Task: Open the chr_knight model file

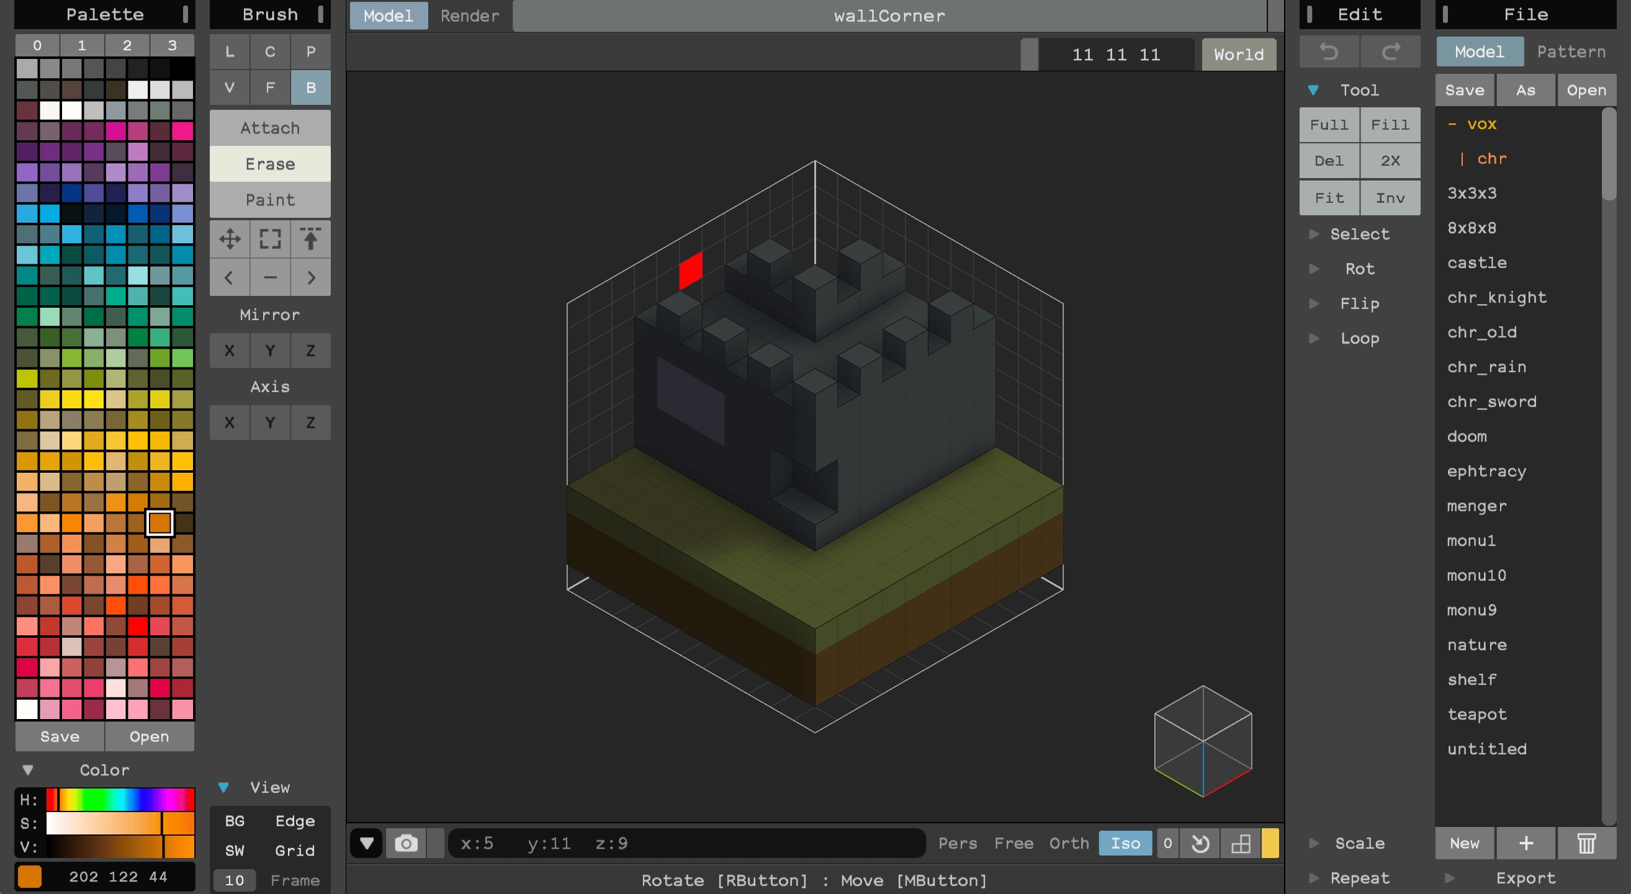Action: click(x=1497, y=298)
